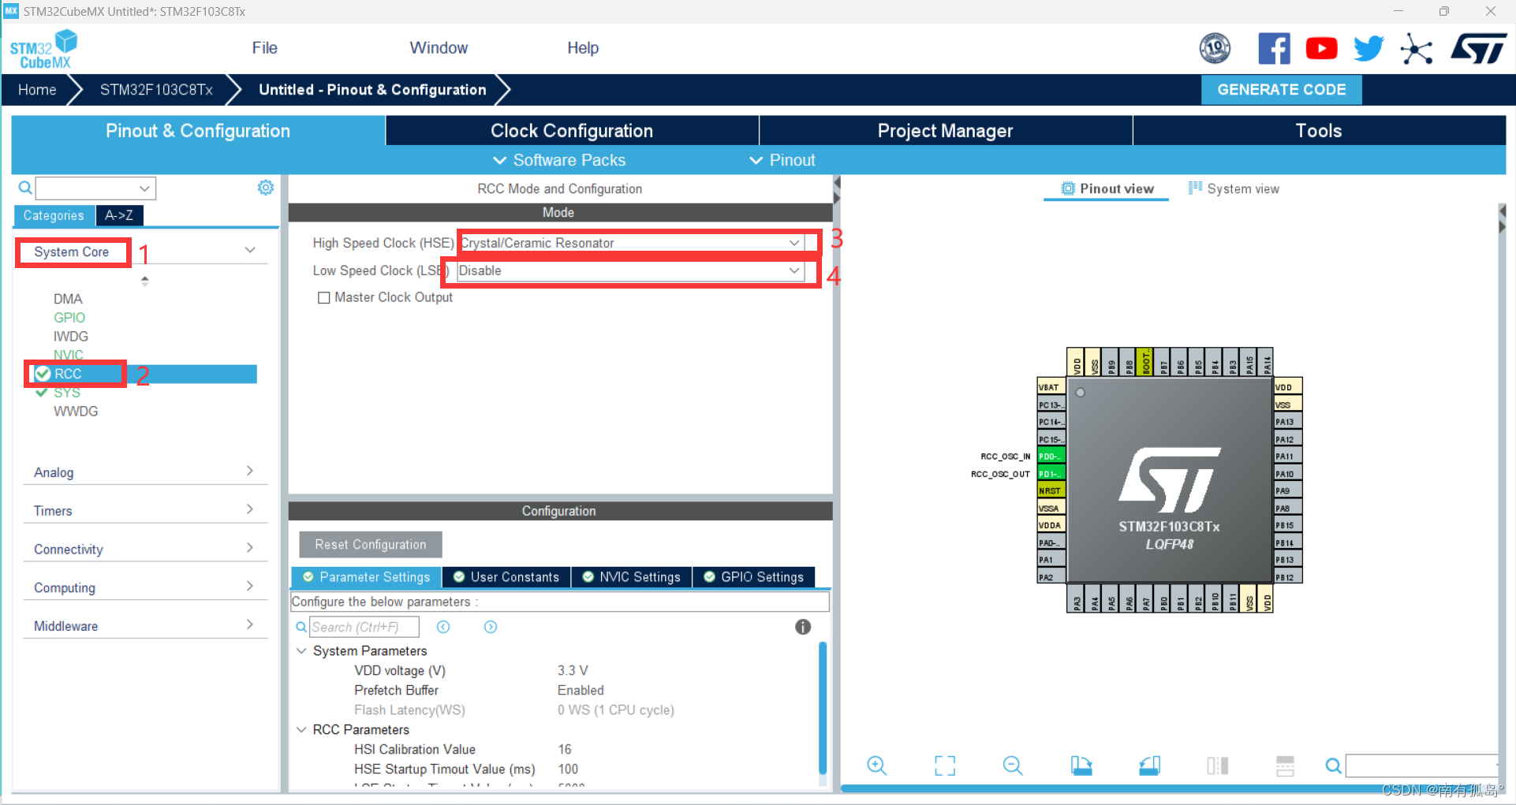Switch to the Tools tab
This screenshot has width=1516, height=805.
[1319, 131]
